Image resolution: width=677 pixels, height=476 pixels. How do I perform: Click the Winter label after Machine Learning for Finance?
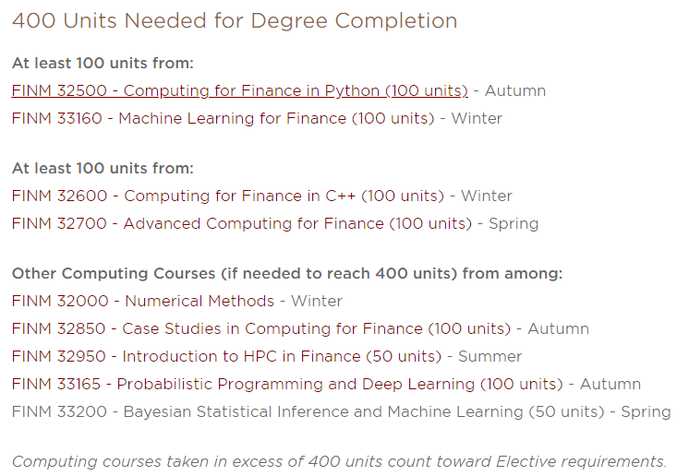[x=477, y=118]
